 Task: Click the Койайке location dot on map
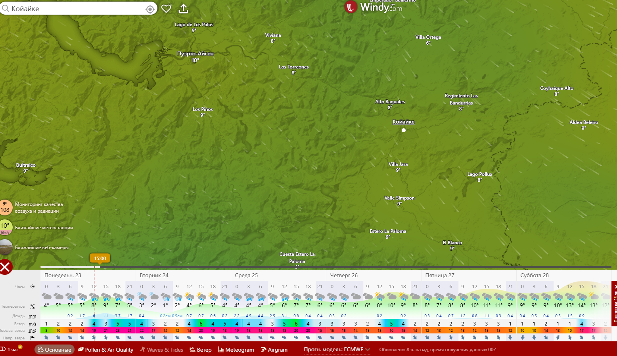pyautogui.click(x=404, y=130)
